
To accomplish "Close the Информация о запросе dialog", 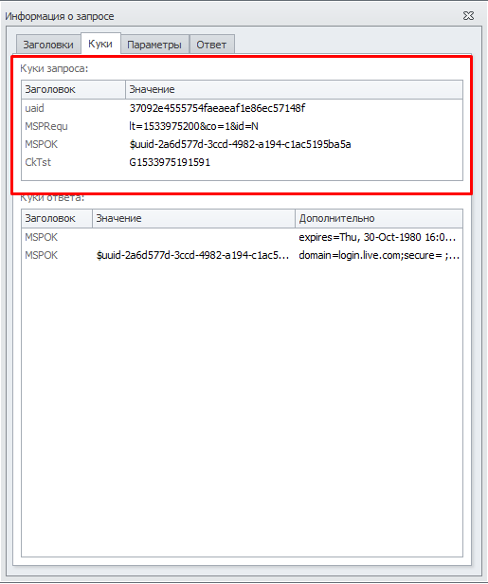I will 468,16.
